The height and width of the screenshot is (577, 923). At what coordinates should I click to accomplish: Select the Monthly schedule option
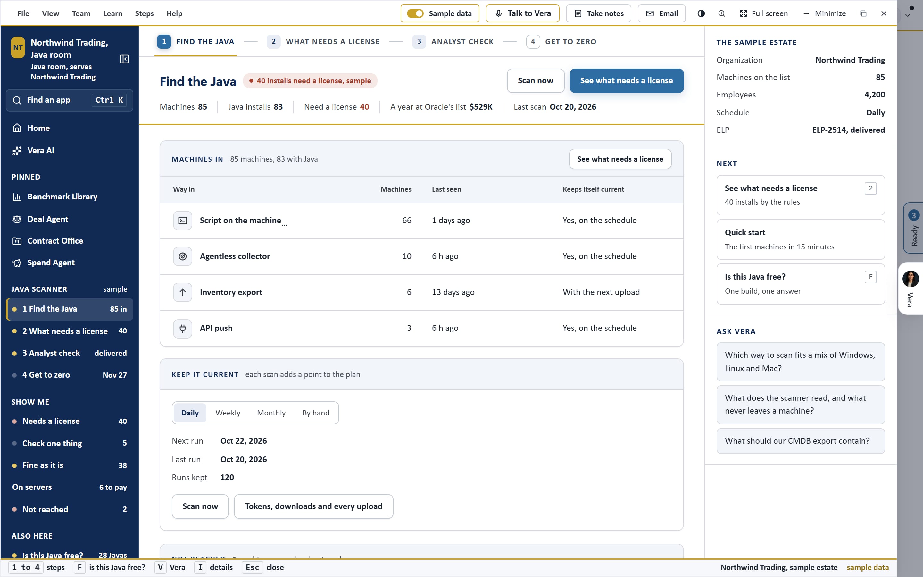271,413
